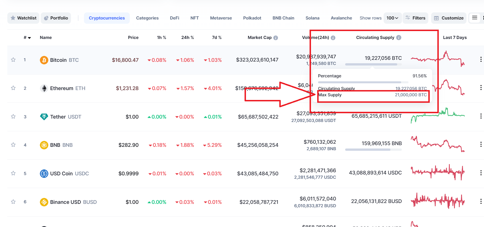Open BNB 7-day price chart
Screen dimensions: 484x227
point(438,144)
